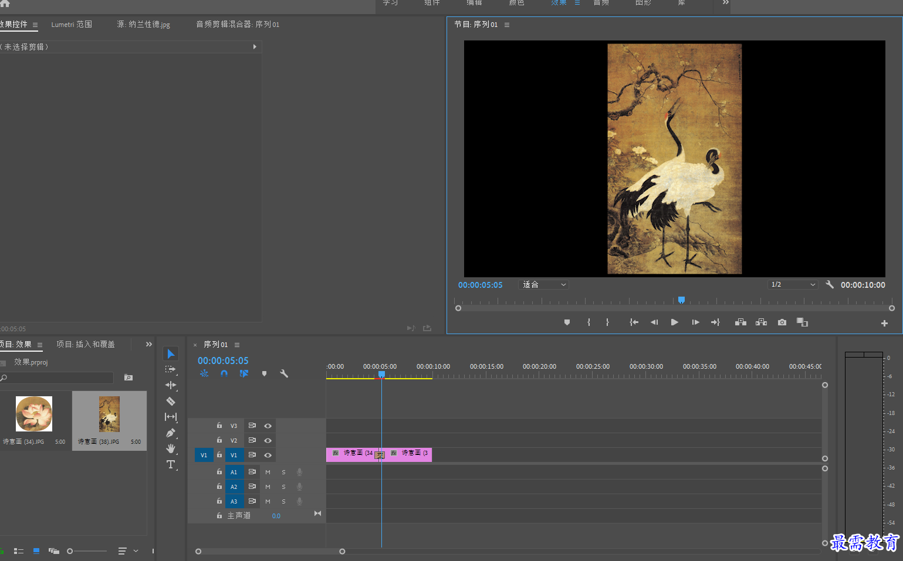Switch to Lumetri 范围 tab
Screen dimensions: 903x561
click(x=72, y=25)
